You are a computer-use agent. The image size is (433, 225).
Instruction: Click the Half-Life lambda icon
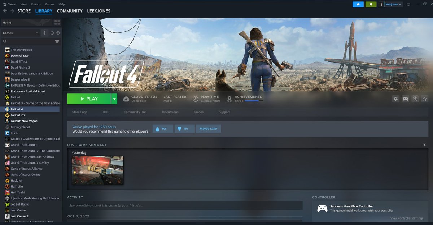(x=7, y=187)
